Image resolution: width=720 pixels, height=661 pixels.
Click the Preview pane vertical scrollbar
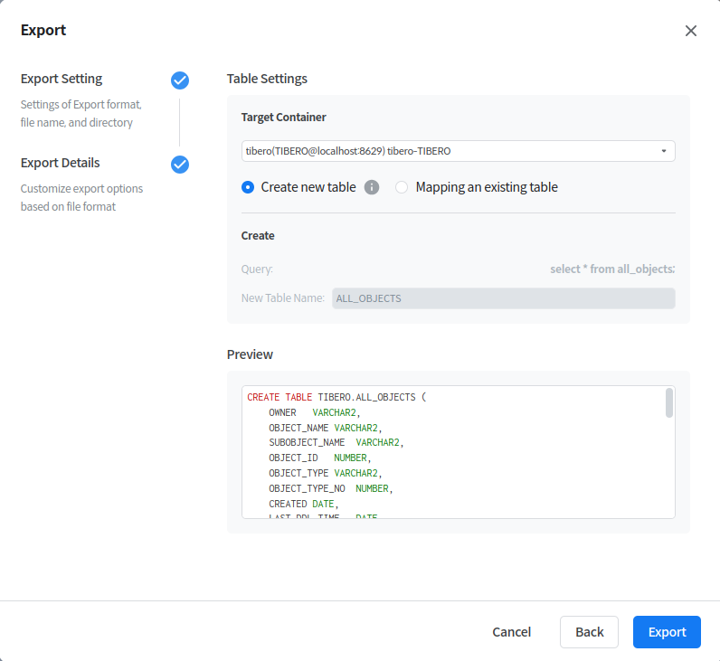click(669, 403)
